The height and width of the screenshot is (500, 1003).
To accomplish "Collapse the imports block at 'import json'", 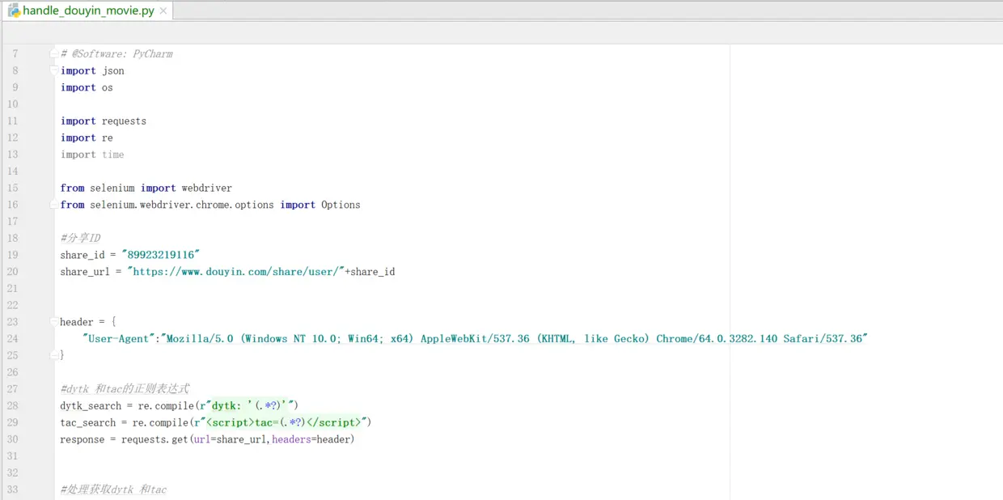I will [x=54, y=70].
